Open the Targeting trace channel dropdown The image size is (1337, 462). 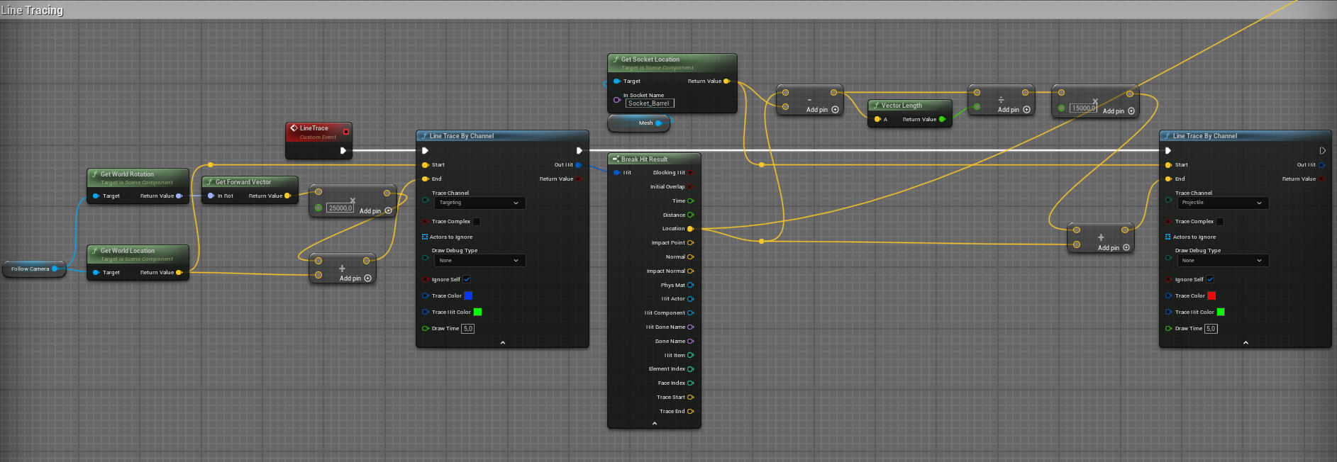point(479,203)
